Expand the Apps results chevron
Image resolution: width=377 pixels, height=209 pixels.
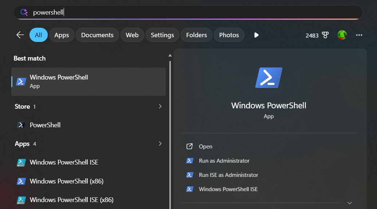pos(160,143)
